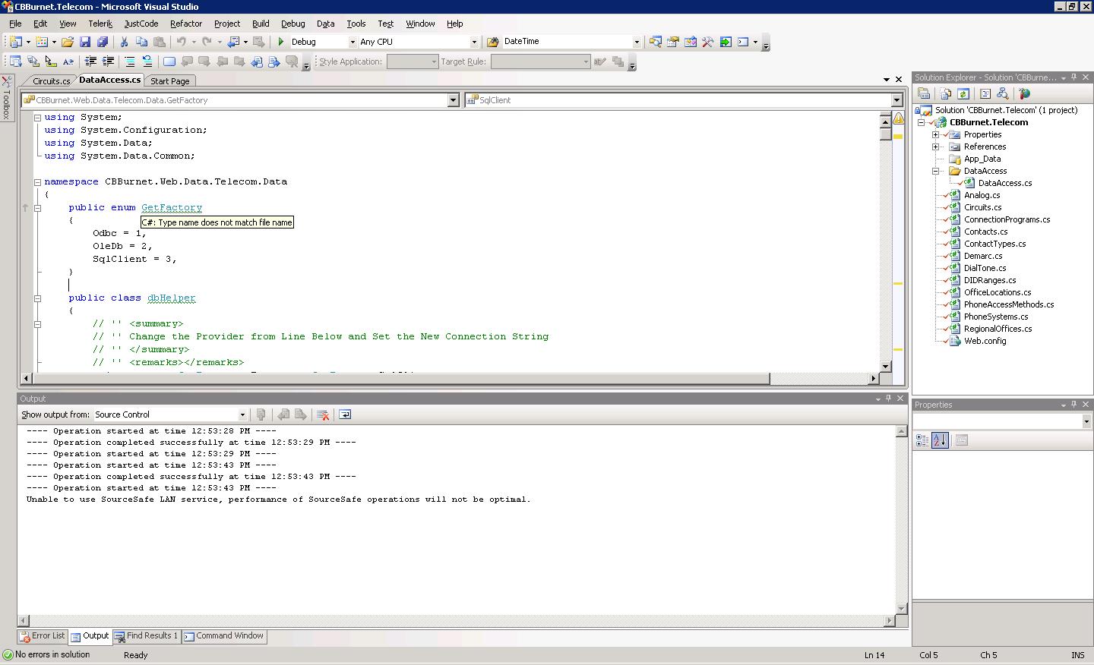1094x665 pixels.
Task: Open the Build menu
Action: click(261, 24)
